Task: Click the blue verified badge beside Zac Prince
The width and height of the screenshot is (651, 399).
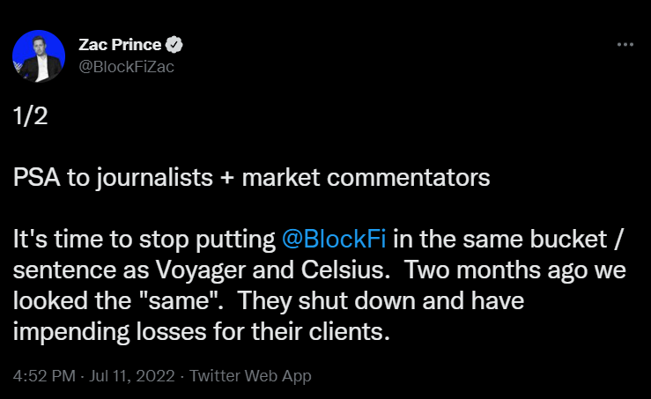Action: (176, 45)
